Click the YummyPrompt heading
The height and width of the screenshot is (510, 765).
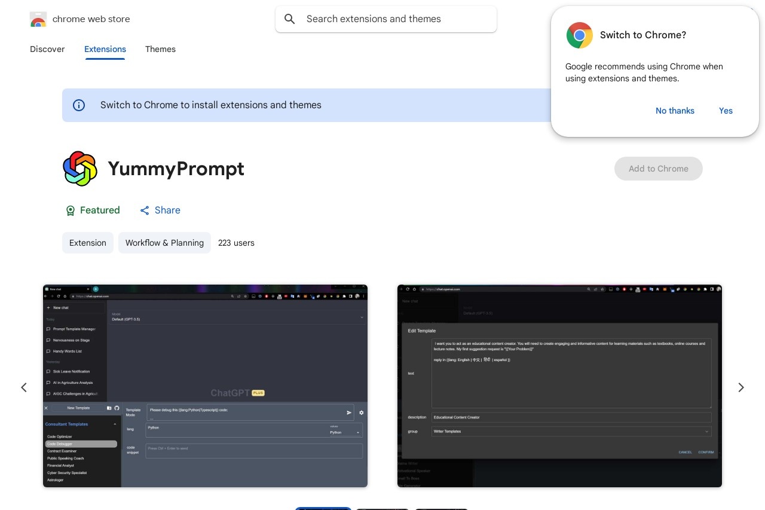176,169
